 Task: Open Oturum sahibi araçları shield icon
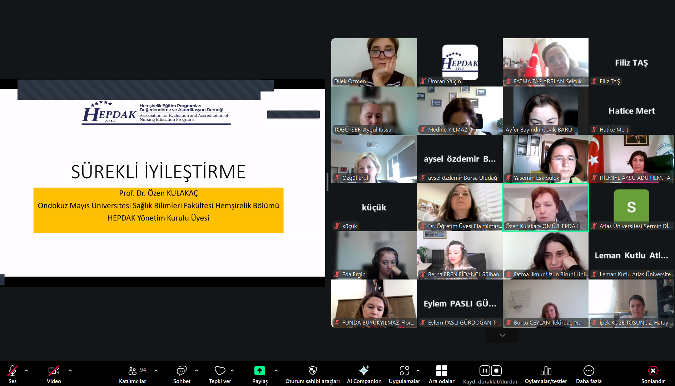[312, 371]
